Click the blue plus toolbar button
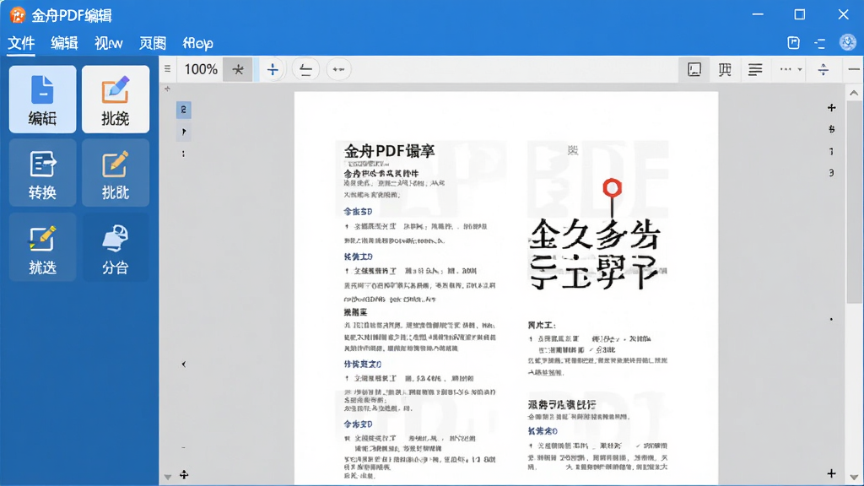Screen dimensions: 864x486 [273, 69]
